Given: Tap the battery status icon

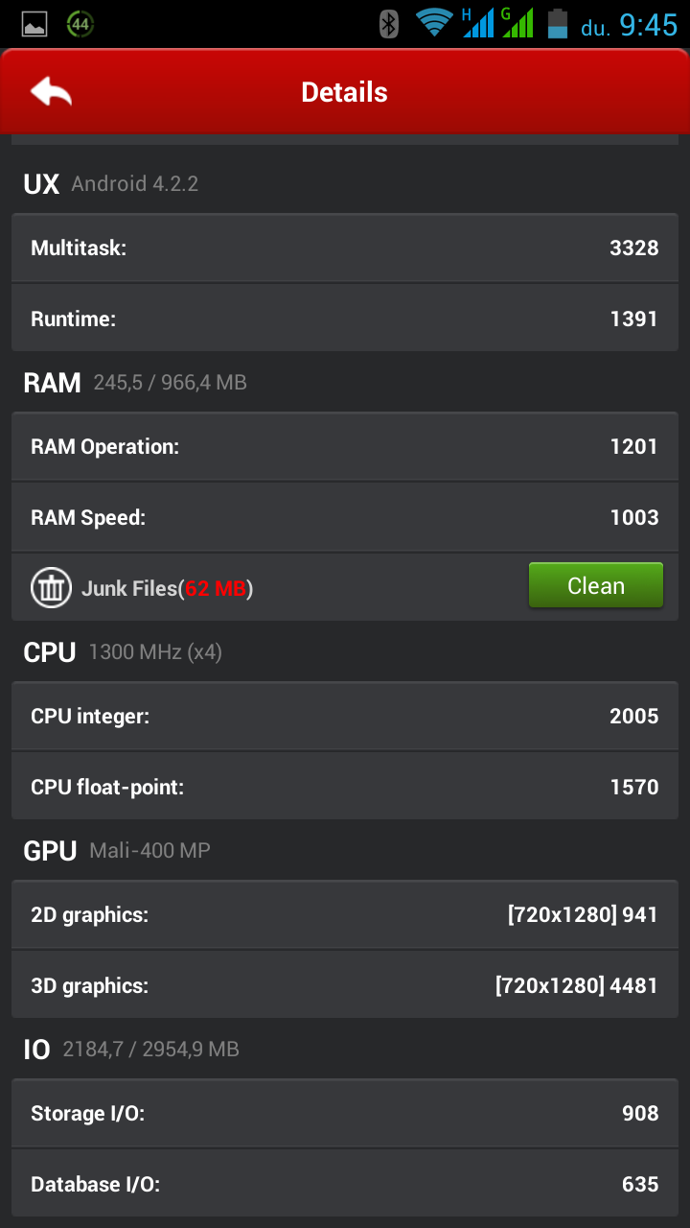Looking at the screenshot, I should click(557, 24).
